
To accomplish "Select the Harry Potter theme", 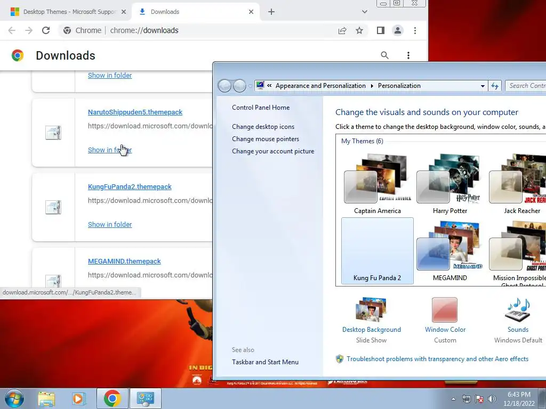I will tap(450, 184).
